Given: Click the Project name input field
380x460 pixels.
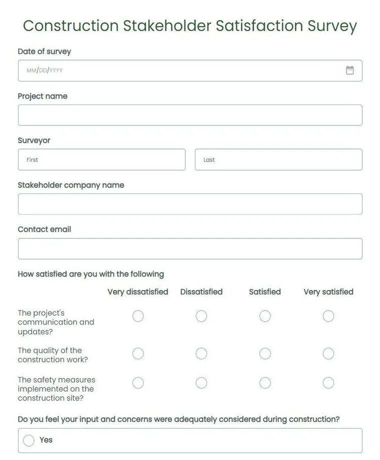Looking at the screenshot, I should pyautogui.click(x=190, y=115).
